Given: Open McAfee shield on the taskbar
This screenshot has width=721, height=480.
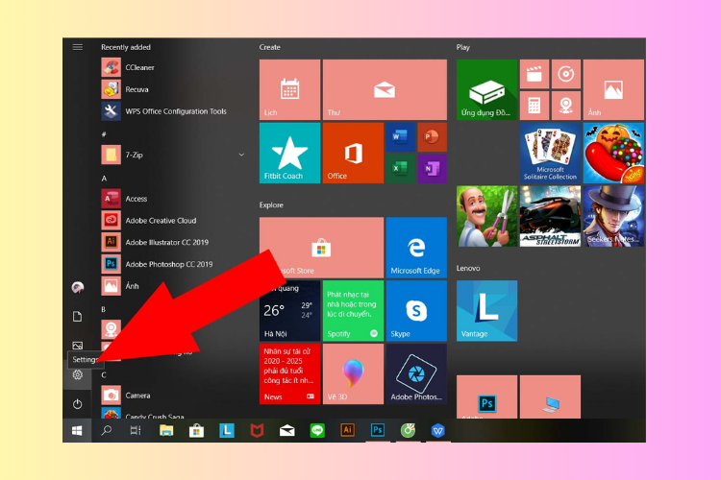Looking at the screenshot, I should click(257, 430).
